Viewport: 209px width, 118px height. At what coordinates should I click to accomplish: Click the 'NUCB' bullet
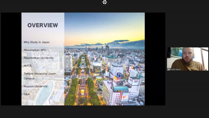(x=27, y=66)
